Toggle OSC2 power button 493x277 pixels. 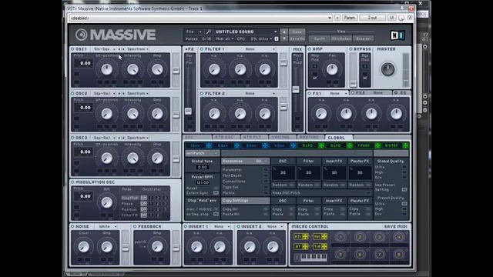(72, 94)
